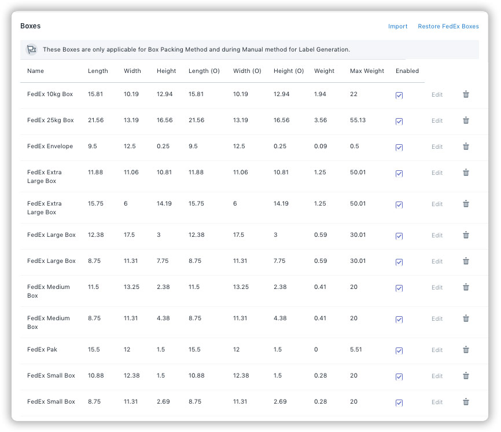Screen dimensions: 501x432
Task: Click the Width column header
Action: pos(132,71)
